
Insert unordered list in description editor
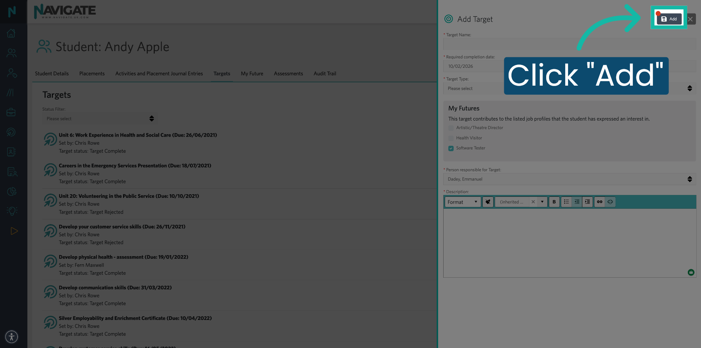point(566,202)
